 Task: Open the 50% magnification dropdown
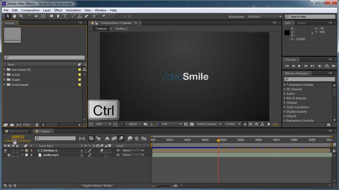tap(103, 124)
